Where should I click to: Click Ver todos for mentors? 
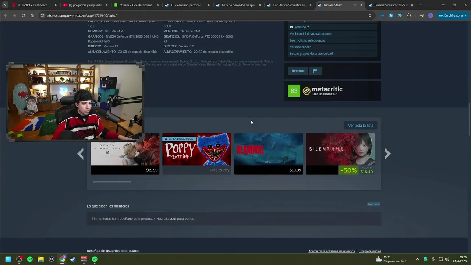coord(373,204)
